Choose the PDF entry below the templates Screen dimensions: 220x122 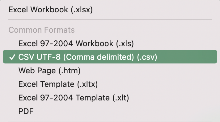click(110, 111)
